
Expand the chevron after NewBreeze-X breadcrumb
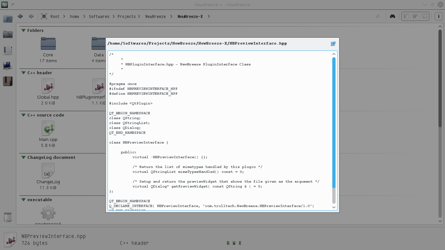pos(208,16)
